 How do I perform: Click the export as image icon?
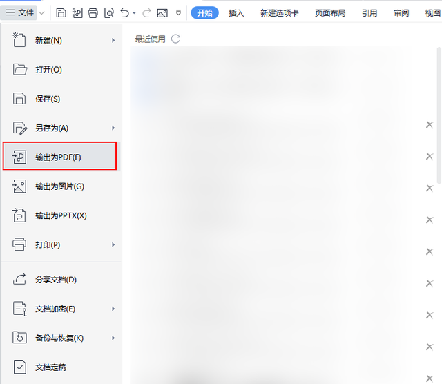pos(19,186)
